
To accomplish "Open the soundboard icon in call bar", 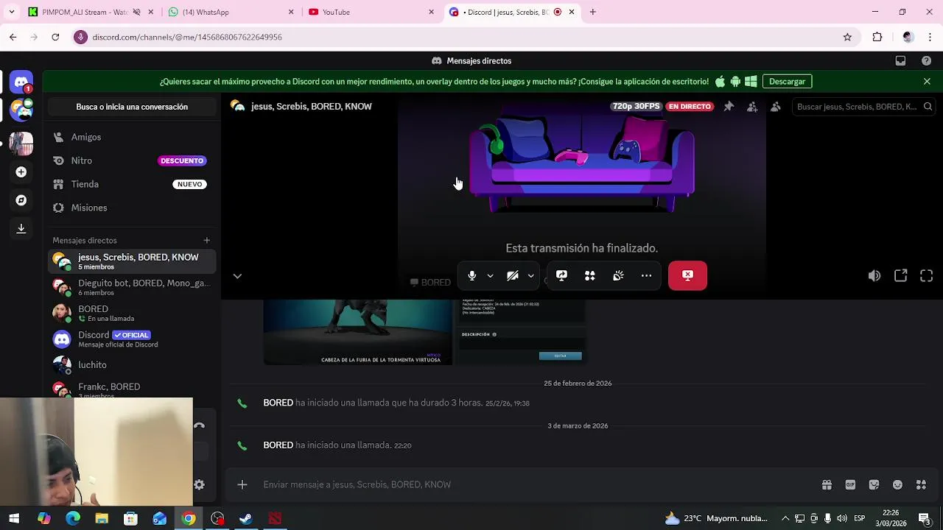I will 618,275.
